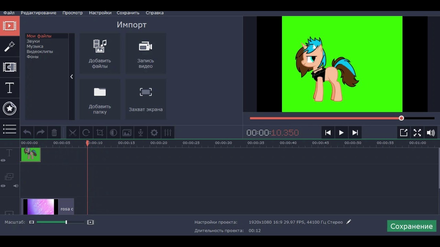440x247 pixels.
Task: Open the image overlay wizard icon
Action: click(127, 132)
